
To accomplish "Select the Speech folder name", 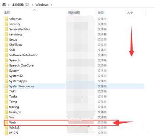I will coord(14,60).
